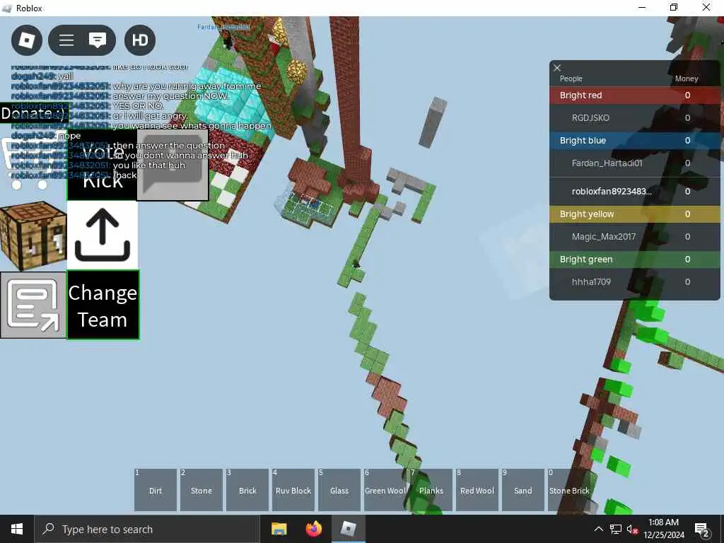Close the People leaderboard panel
Screen dimensions: 724x543
[x=557, y=68]
